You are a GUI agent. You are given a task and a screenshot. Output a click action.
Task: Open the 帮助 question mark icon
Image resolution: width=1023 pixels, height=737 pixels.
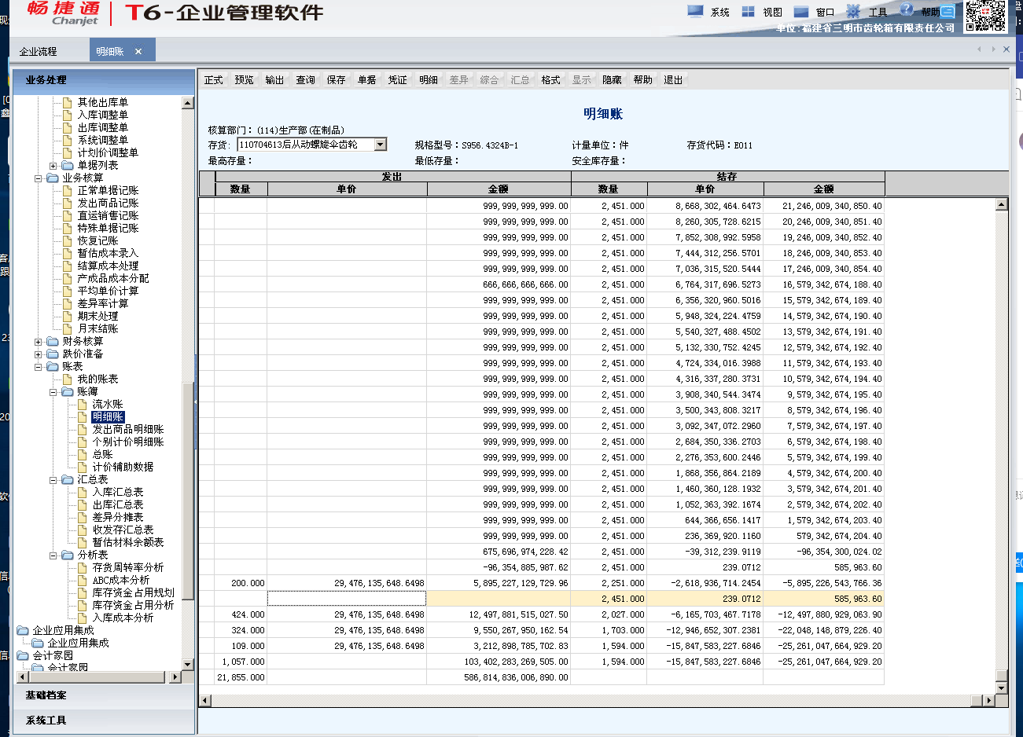click(x=907, y=10)
